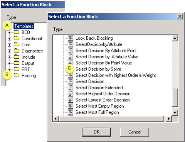Expand the Conditional folder node
Screen dimensions: 185x142
(x=9, y=39)
